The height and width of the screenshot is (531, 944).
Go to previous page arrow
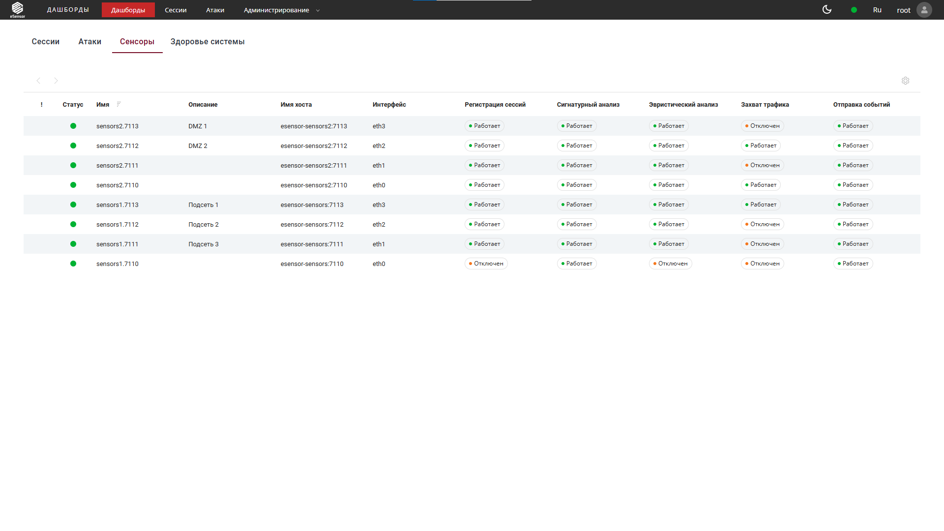click(38, 81)
